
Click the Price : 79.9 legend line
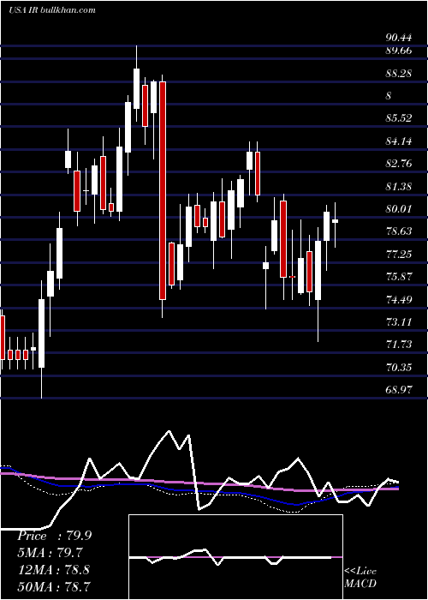click(54, 536)
